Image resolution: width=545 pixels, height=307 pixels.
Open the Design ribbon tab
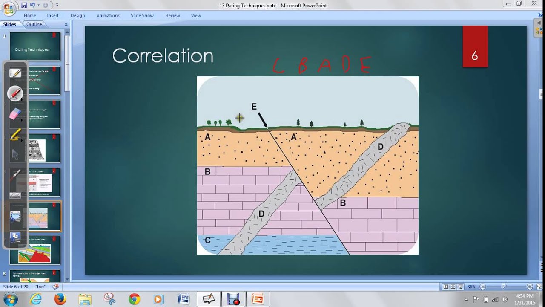pos(78,15)
